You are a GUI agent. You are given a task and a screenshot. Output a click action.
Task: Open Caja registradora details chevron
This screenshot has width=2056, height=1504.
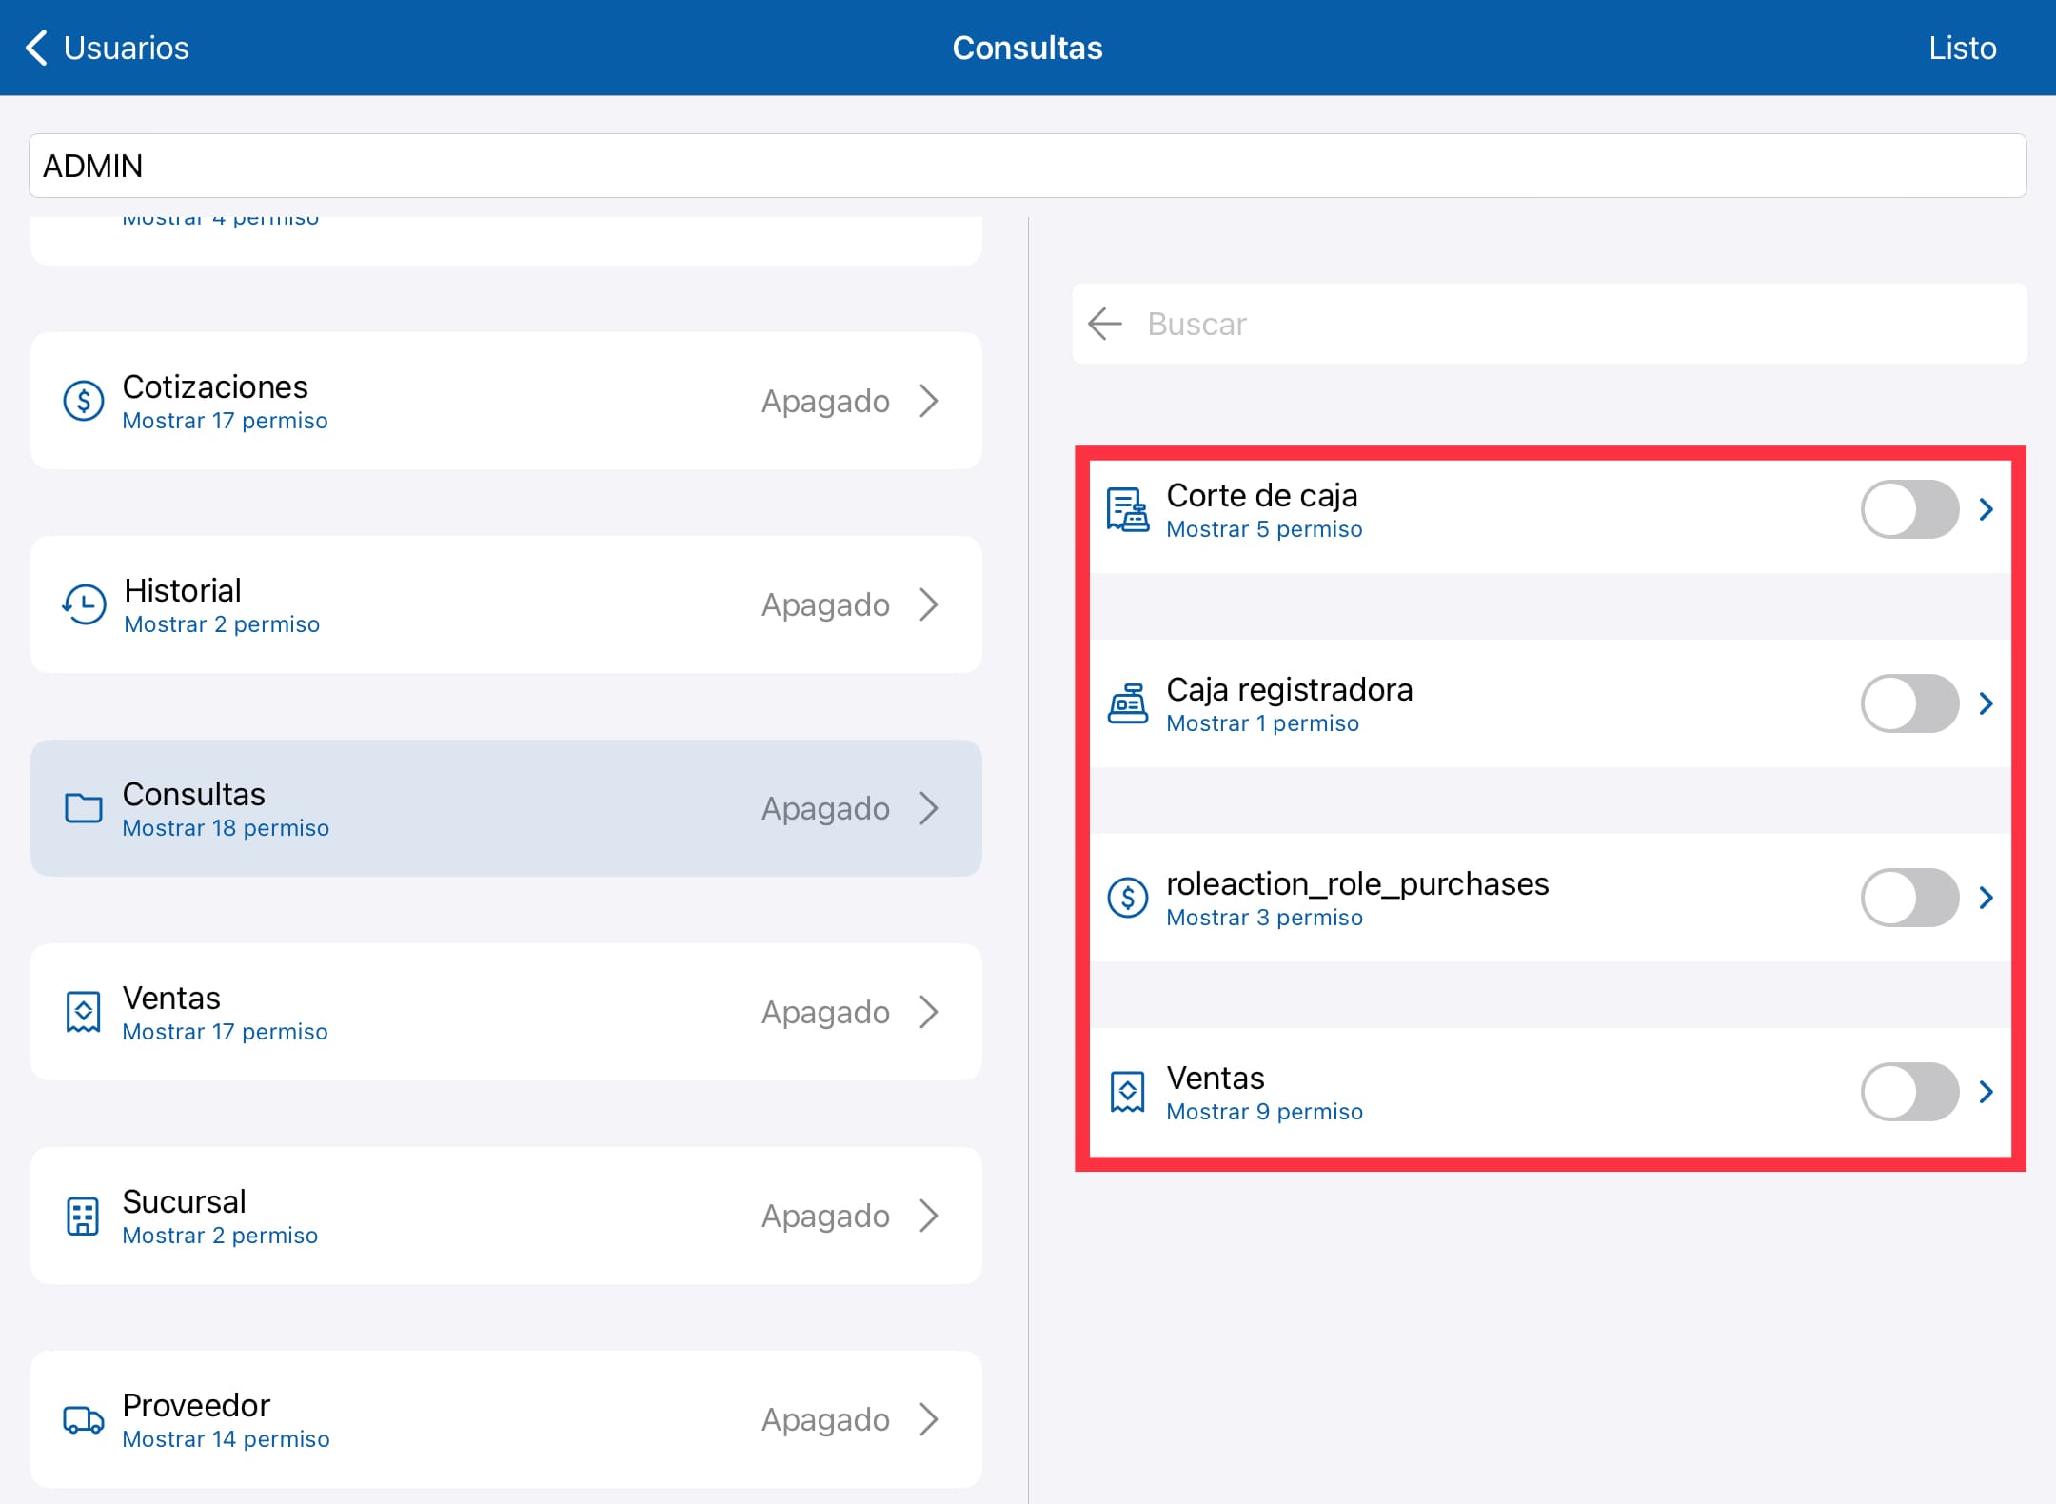1987,703
